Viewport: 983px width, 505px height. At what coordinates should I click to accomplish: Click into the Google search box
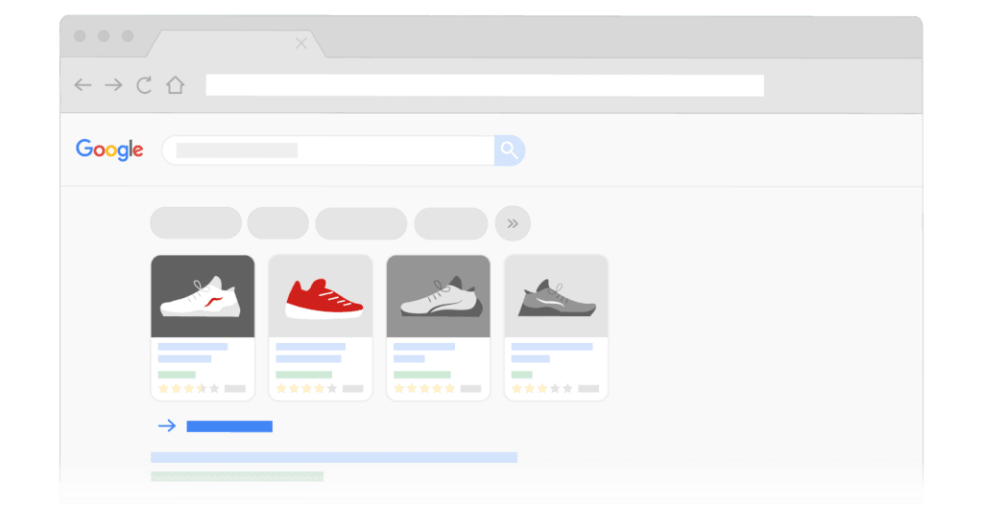pos(326,150)
